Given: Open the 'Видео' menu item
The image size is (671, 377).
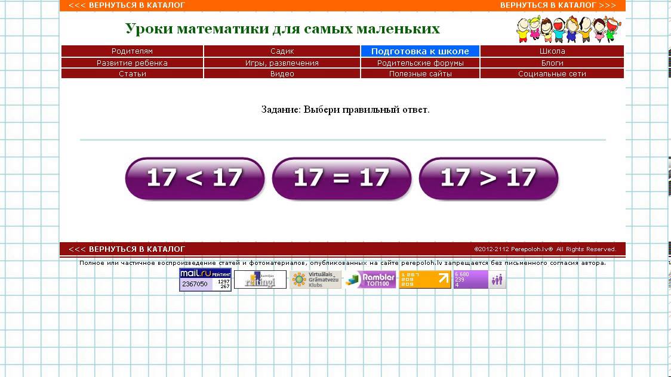Looking at the screenshot, I should pos(282,73).
